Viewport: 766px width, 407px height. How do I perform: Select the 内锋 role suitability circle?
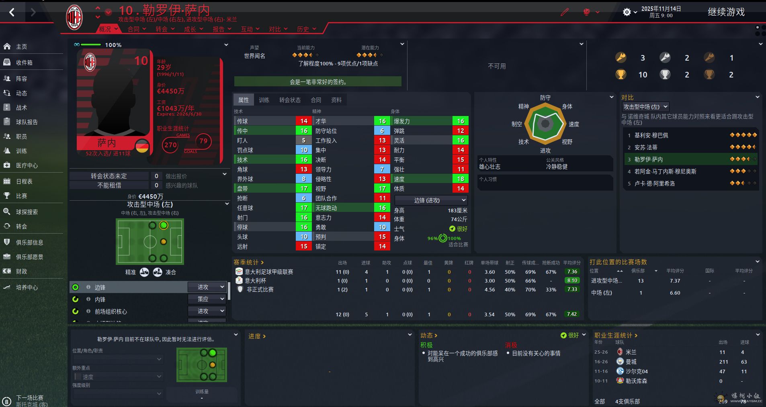click(76, 299)
